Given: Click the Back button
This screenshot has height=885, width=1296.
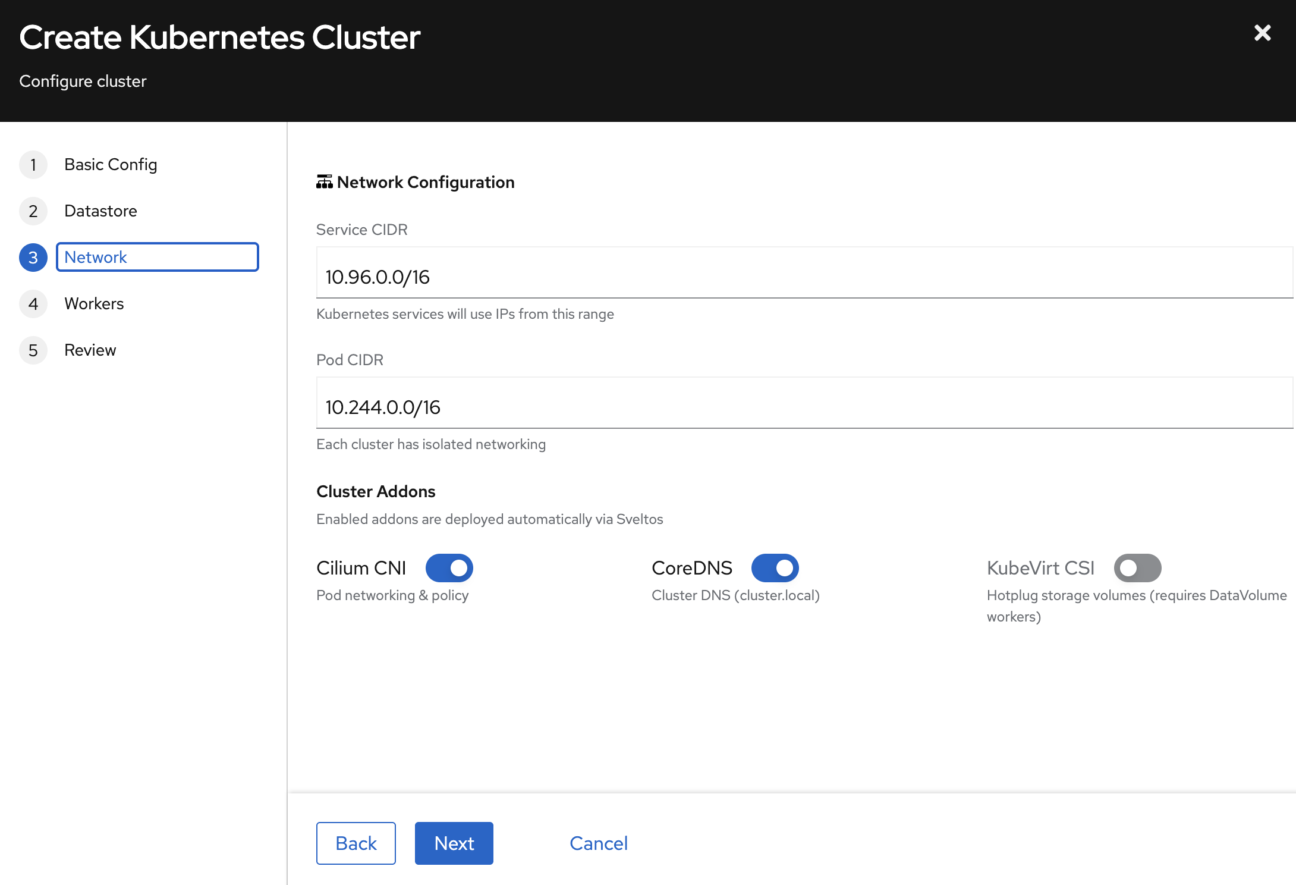Looking at the screenshot, I should click(356, 843).
